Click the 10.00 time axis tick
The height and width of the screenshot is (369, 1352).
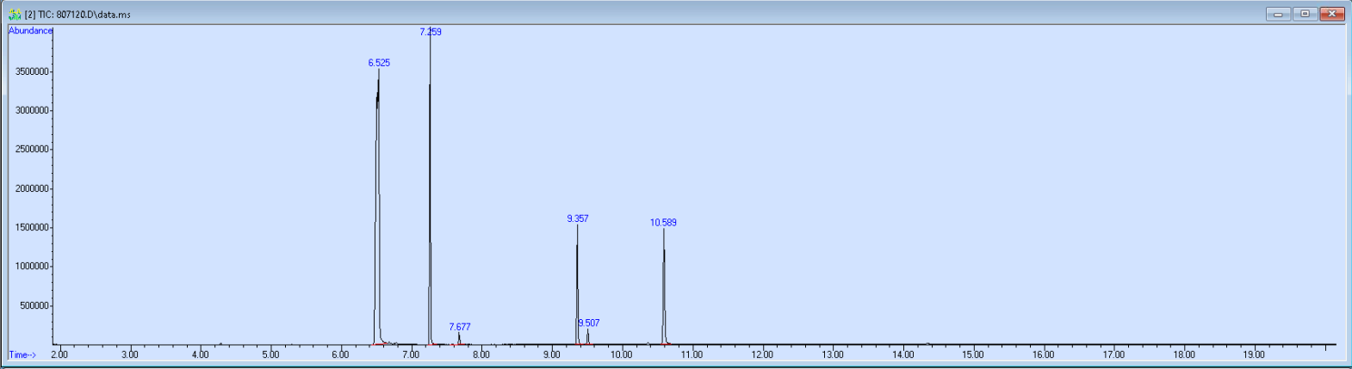(x=622, y=354)
